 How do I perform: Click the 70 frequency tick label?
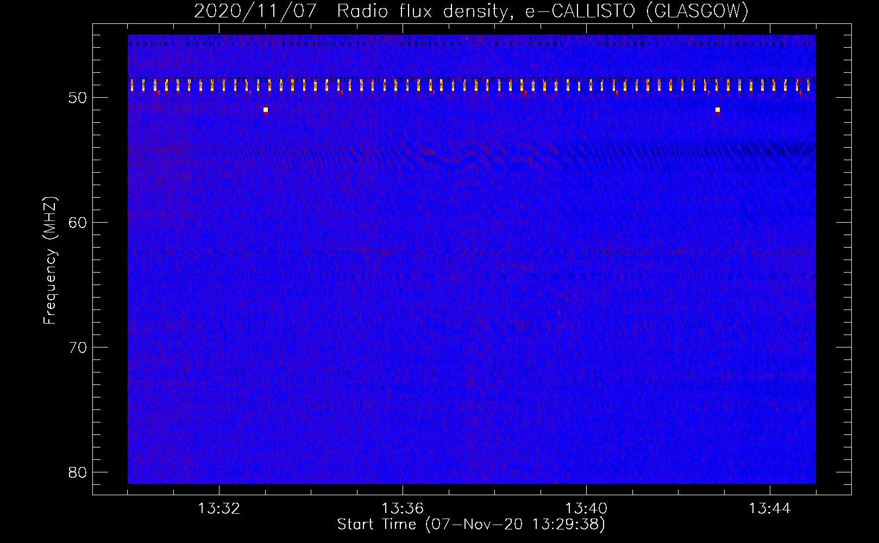point(78,348)
